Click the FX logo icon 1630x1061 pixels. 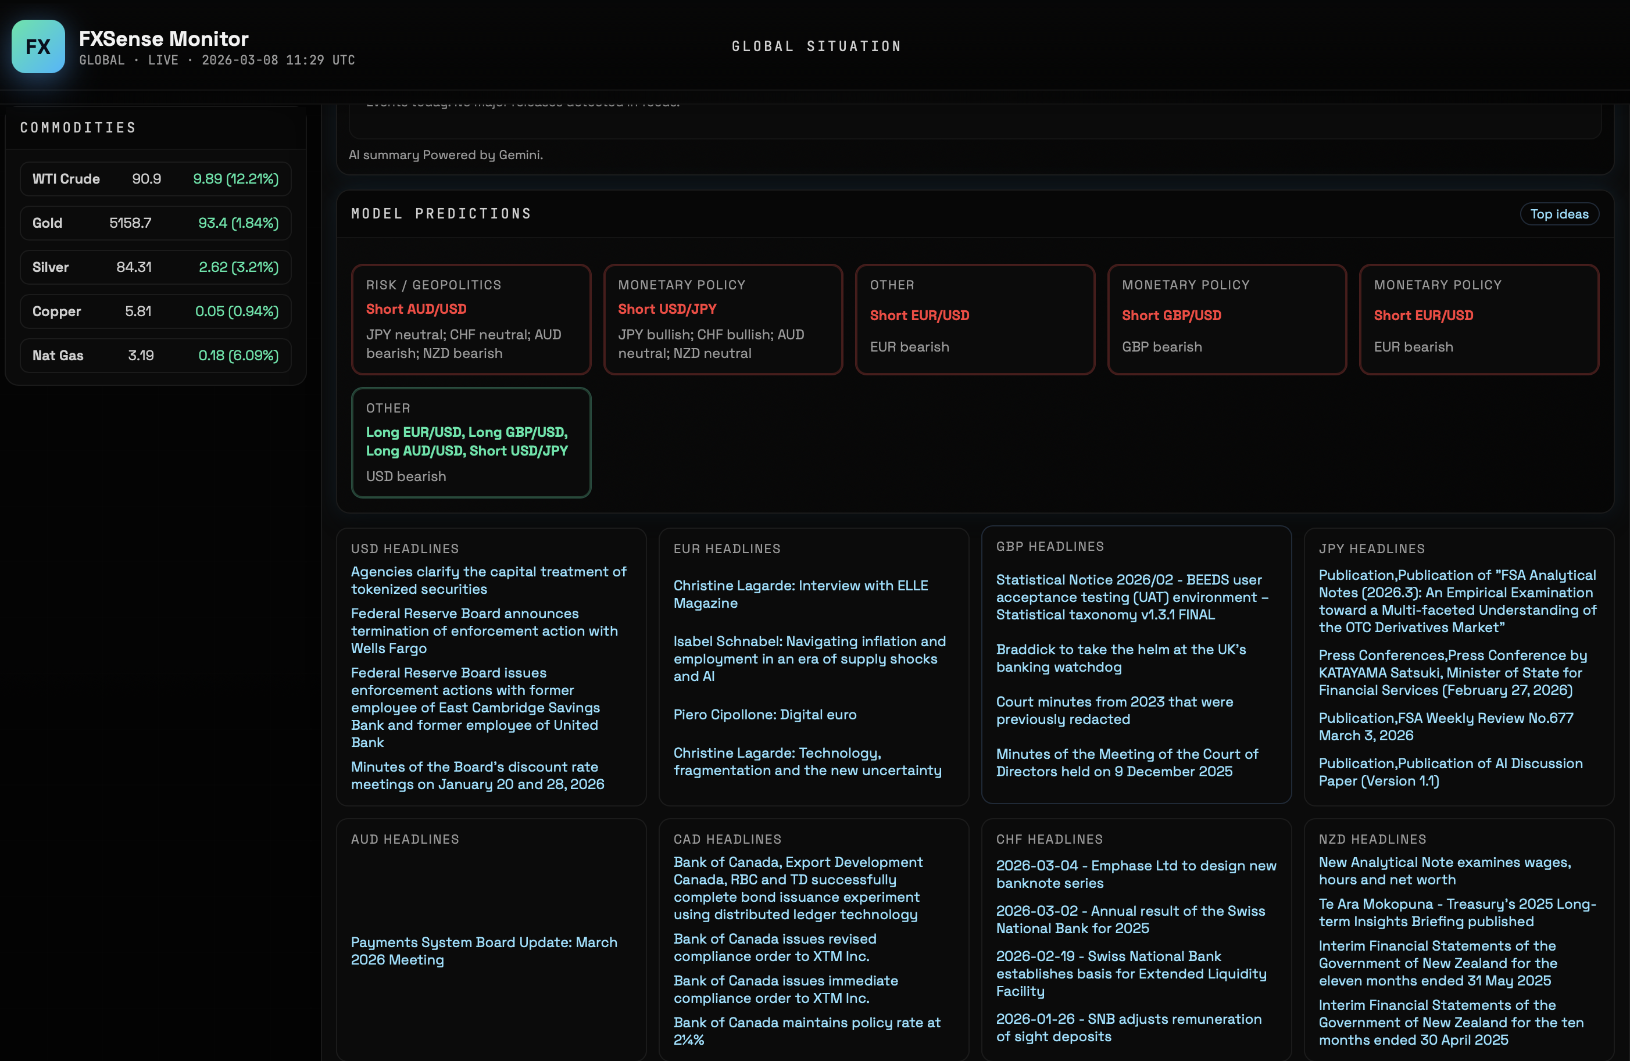(38, 46)
